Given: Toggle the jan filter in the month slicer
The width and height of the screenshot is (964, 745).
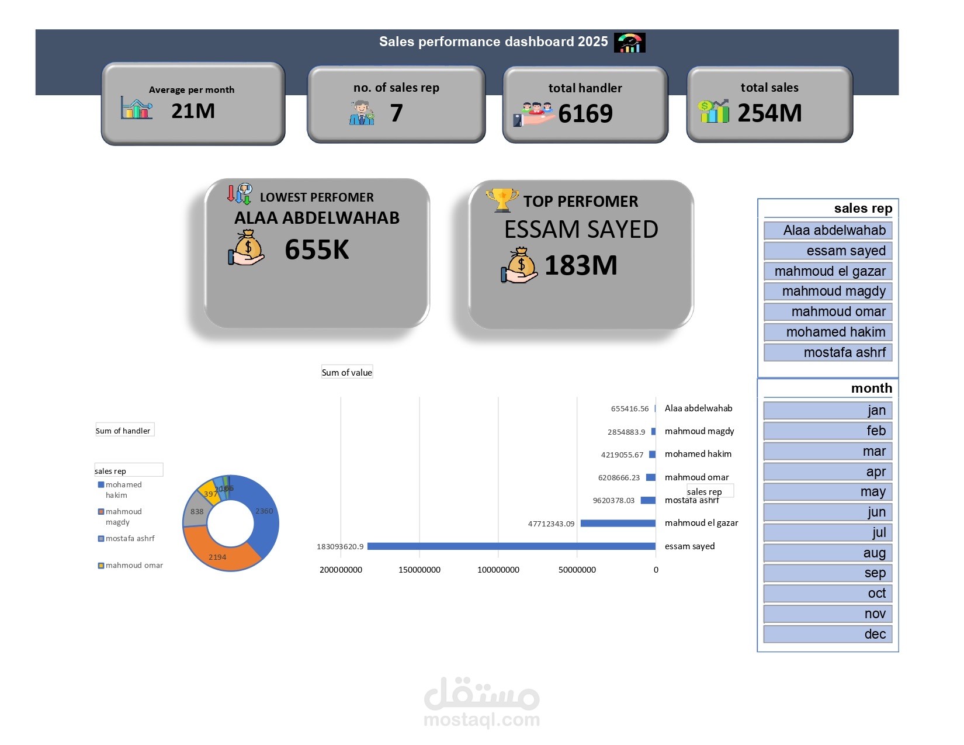Looking at the screenshot, I should point(827,410).
